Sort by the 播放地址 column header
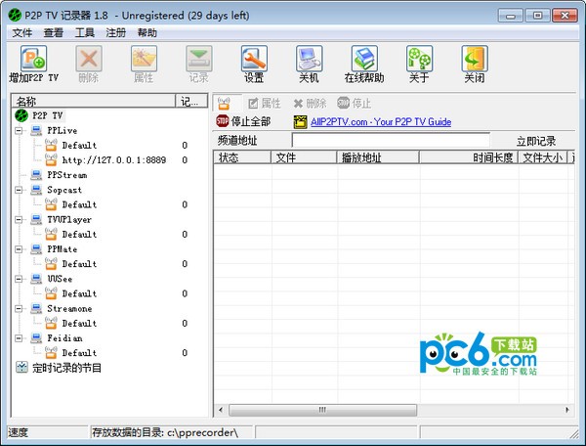The width and height of the screenshot is (586, 446). 378,157
